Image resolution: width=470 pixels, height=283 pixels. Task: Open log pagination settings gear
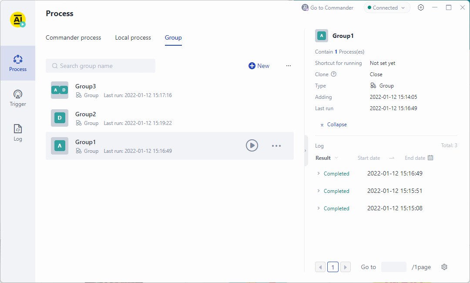(444, 267)
